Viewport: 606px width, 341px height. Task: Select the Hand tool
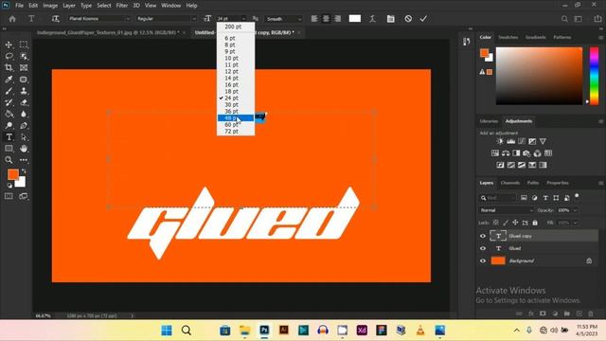[x=24, y=149]
